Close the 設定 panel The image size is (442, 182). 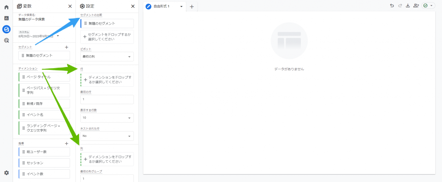tap(133, 6)
